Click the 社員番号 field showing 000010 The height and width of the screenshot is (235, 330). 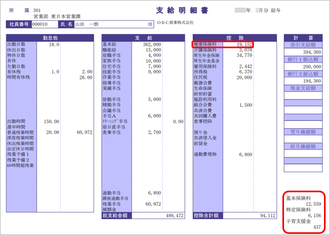click(45, 25)
